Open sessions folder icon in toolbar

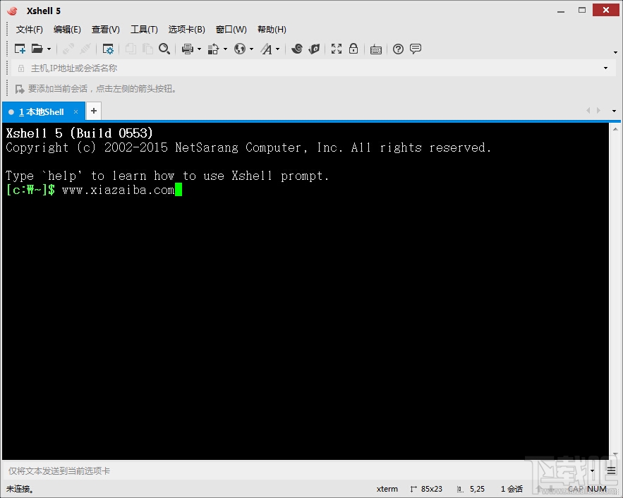[x=37, y=49]
